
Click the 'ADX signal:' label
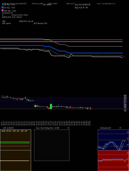coord(6,23)
